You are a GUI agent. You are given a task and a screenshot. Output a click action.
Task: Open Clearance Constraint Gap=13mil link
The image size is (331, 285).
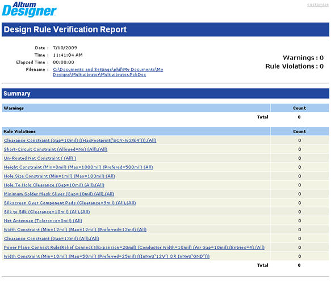tap(51, 239)
